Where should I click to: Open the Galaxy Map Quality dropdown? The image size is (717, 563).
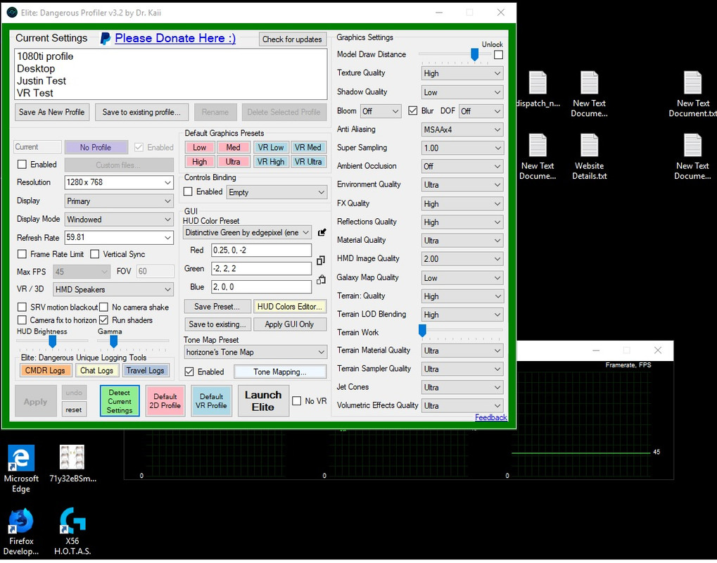point(462,277)
